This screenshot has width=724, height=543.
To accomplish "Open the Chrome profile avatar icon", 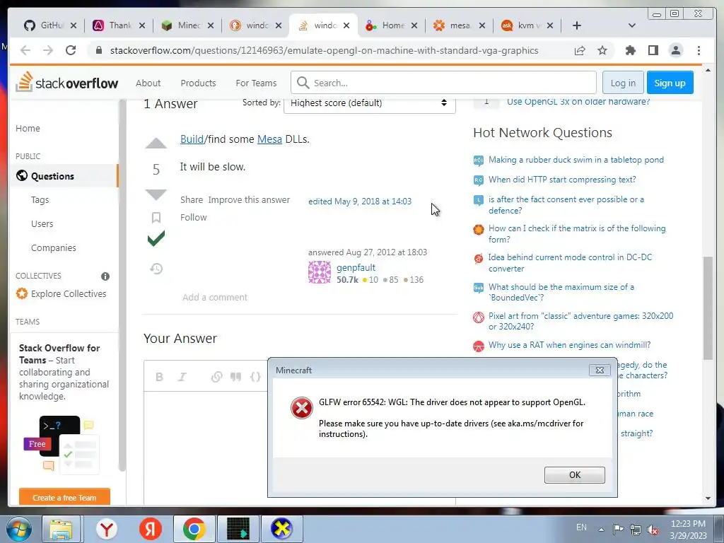I will pos(675,50).
